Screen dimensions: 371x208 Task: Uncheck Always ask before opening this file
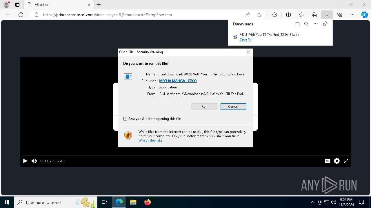(x=125, y=119)
